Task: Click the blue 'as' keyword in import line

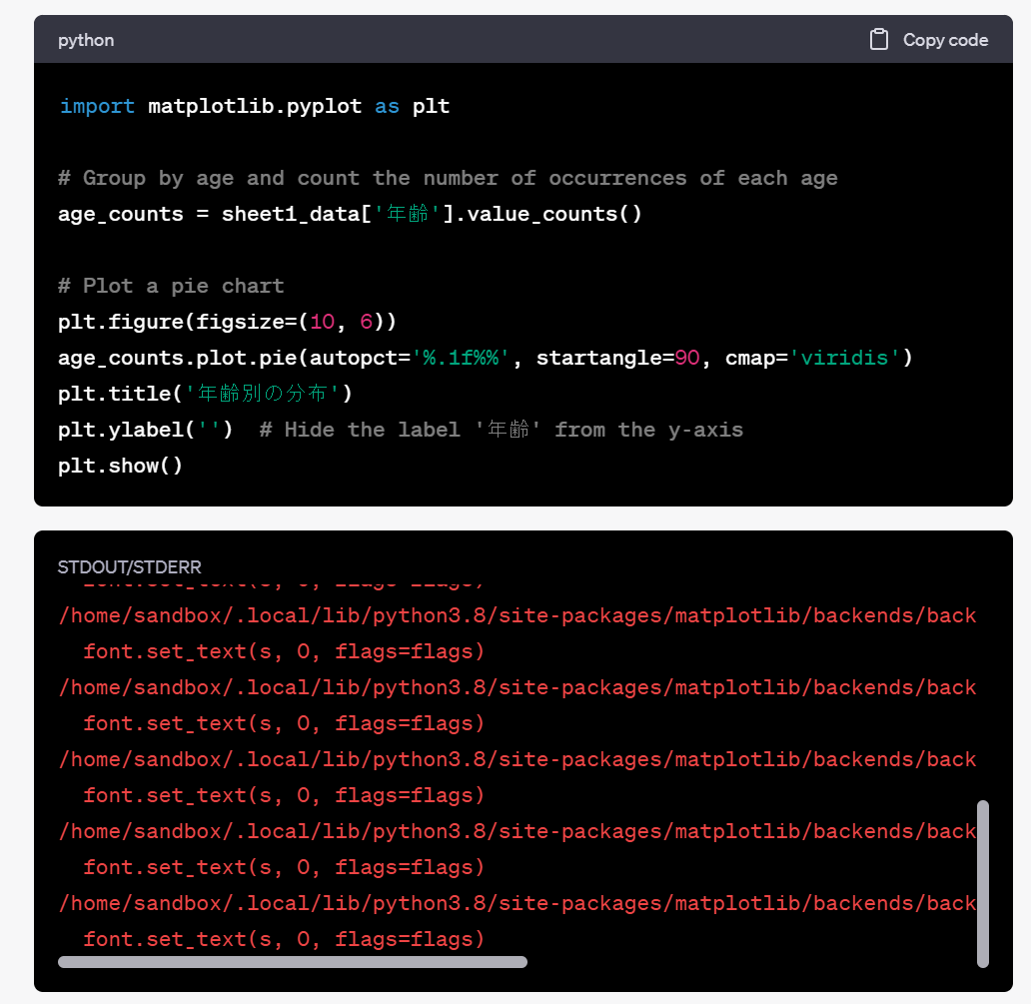Action: click(387, 107)
